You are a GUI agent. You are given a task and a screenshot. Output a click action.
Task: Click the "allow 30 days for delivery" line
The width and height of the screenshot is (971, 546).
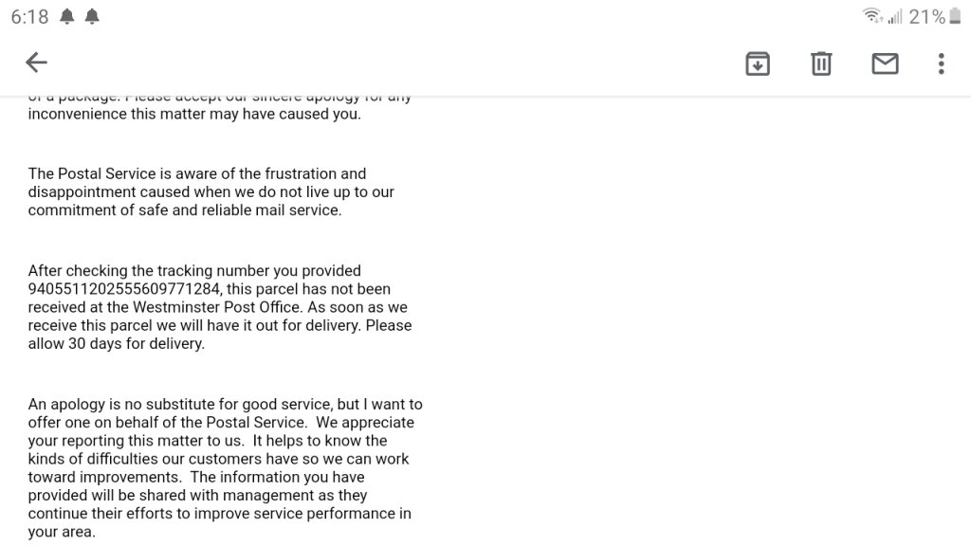[116, 343]
